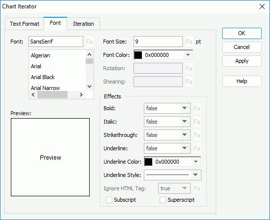Click the Fx icon next to Ignore HTML Tag

click(x=197, y=188)
